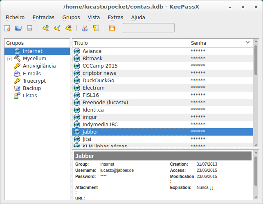263x204 pixels.
Task: Copy username with the person icon
Action: pos(85,28)
